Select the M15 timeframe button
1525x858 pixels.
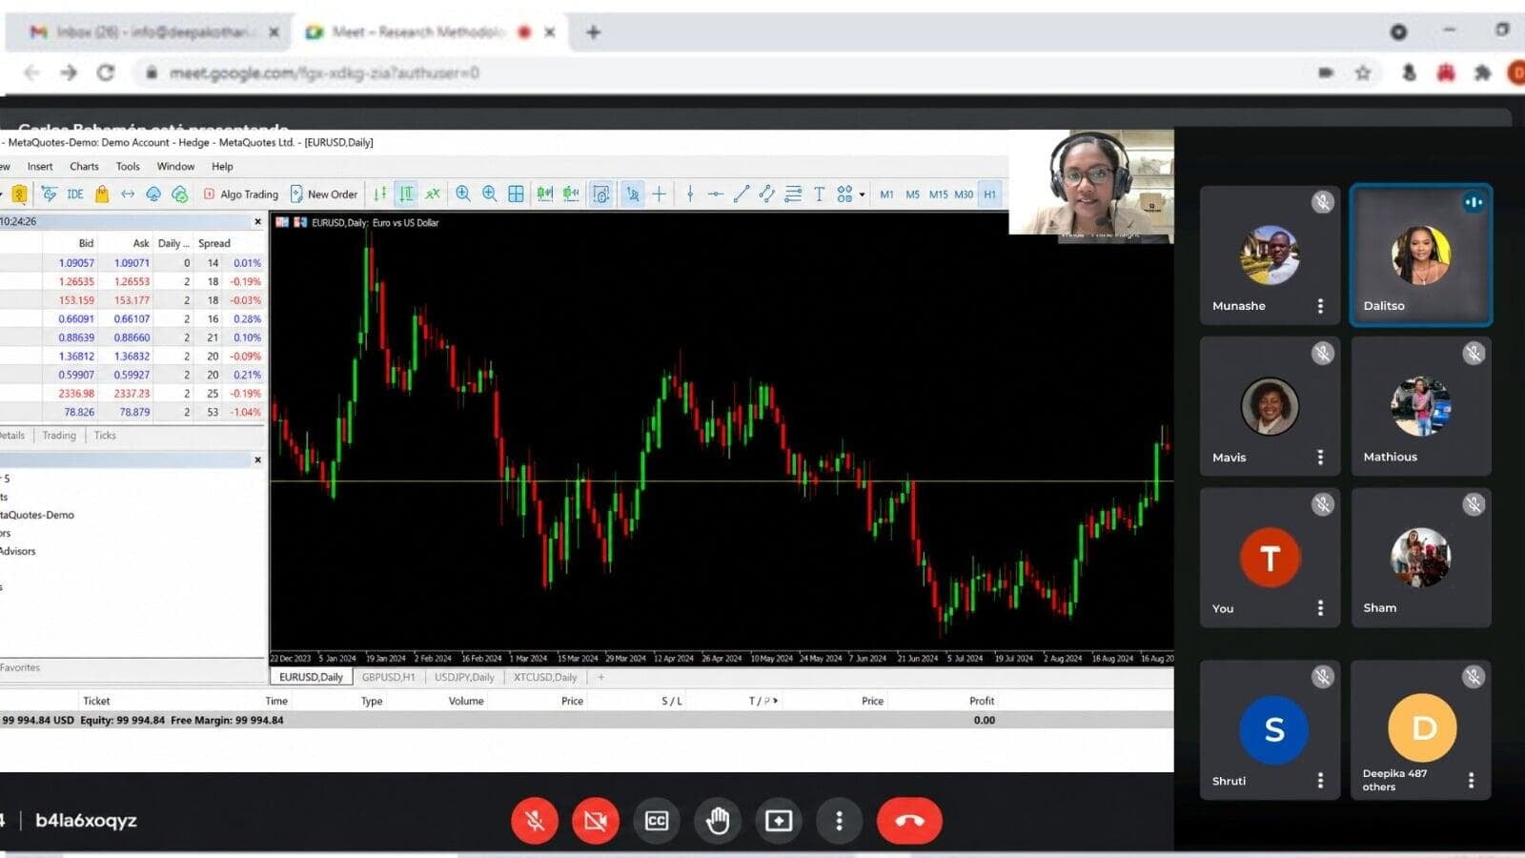coord(938,194)
